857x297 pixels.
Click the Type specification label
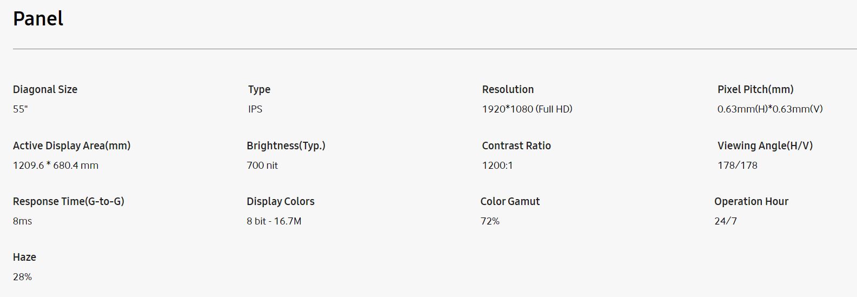259,90
